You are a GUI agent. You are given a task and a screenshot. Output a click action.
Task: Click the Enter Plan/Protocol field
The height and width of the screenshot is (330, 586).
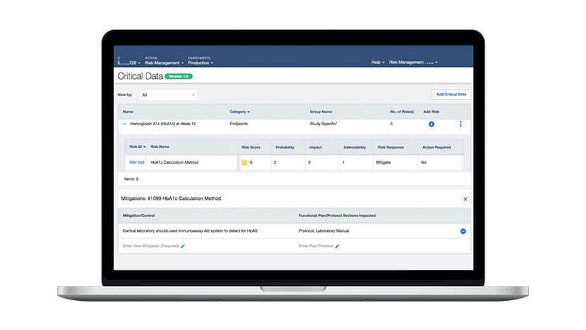[316, 246]
